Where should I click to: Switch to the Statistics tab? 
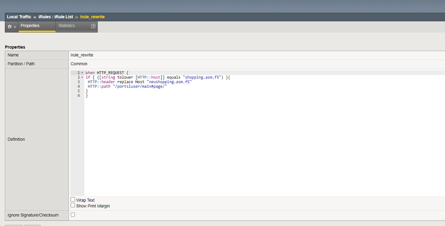[66, 26]
